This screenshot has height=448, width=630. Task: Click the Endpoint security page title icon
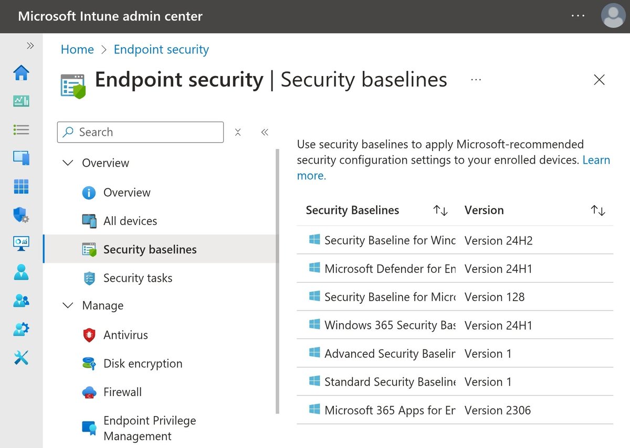pos(73,86)
